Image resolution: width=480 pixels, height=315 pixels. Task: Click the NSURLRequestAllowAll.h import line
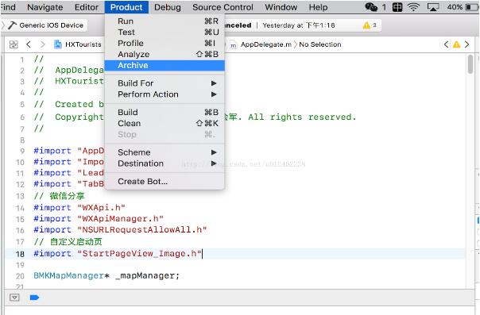pos(120,230)
